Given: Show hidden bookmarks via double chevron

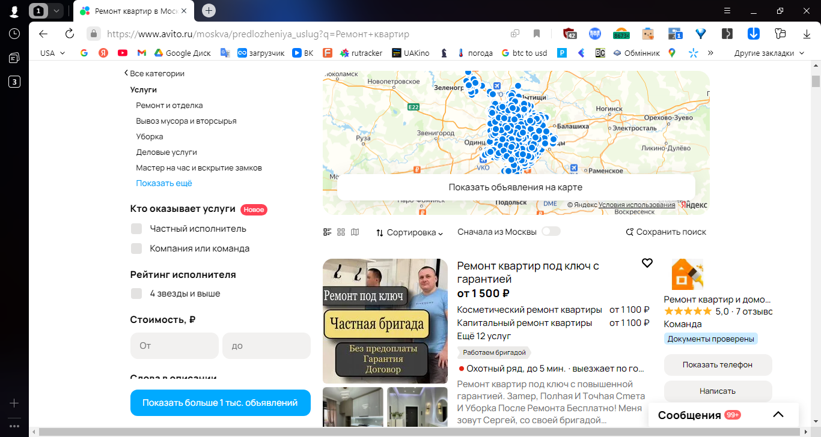Looking at the screenshot, I should (710, 53).
